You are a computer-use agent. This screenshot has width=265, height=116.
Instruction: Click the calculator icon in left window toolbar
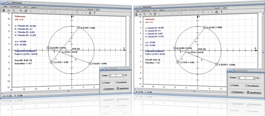[4, 10]
